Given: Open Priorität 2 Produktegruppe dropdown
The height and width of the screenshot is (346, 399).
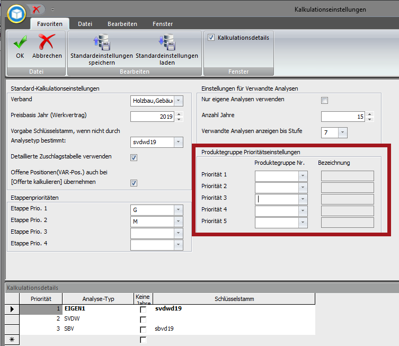Looking at the screenshot, I should (303, 188).
